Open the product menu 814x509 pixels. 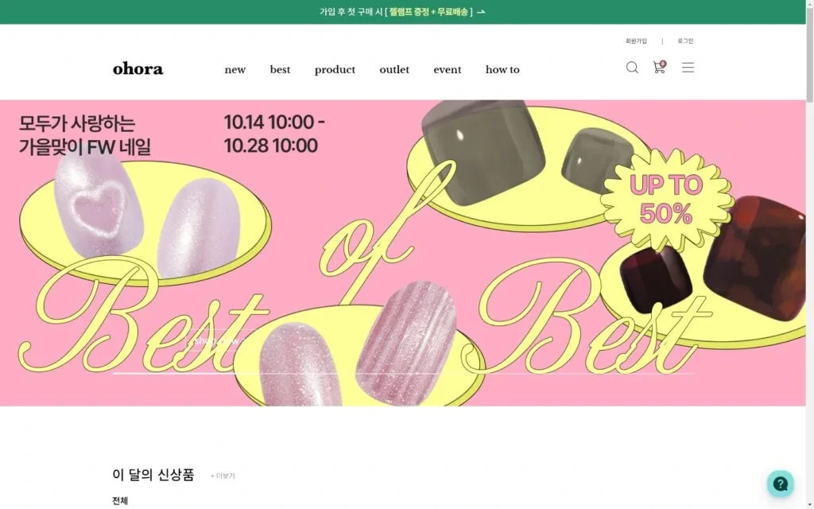click(335, 70)
